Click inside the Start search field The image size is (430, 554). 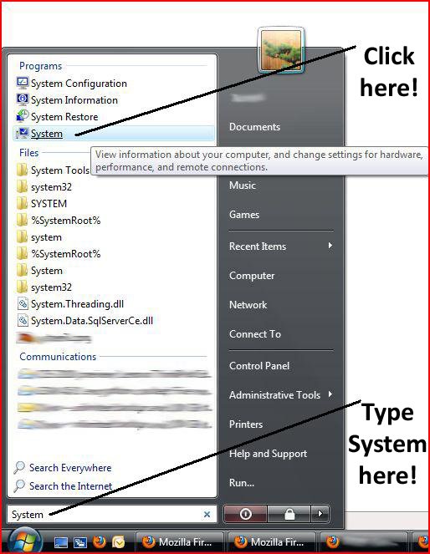coord(105,514)
